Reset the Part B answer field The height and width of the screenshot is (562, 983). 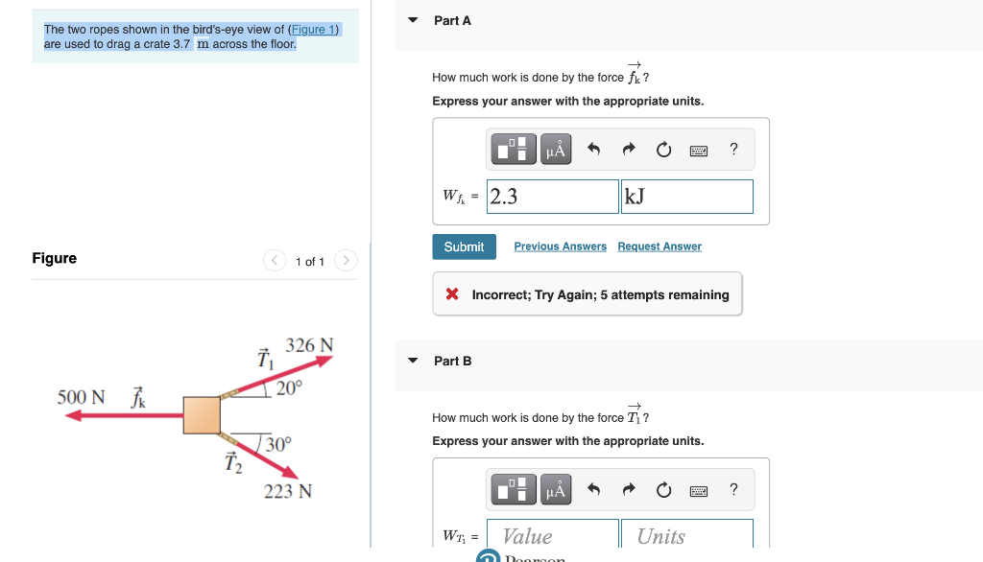coord(663,489)
